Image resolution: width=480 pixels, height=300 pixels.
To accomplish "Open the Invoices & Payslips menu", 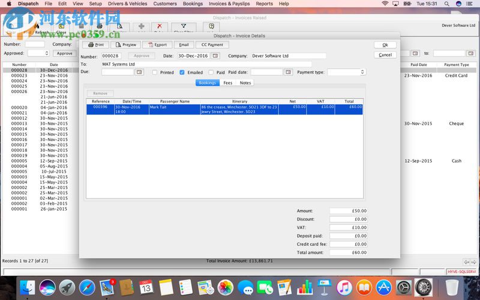I will click(x=229, y=4).
